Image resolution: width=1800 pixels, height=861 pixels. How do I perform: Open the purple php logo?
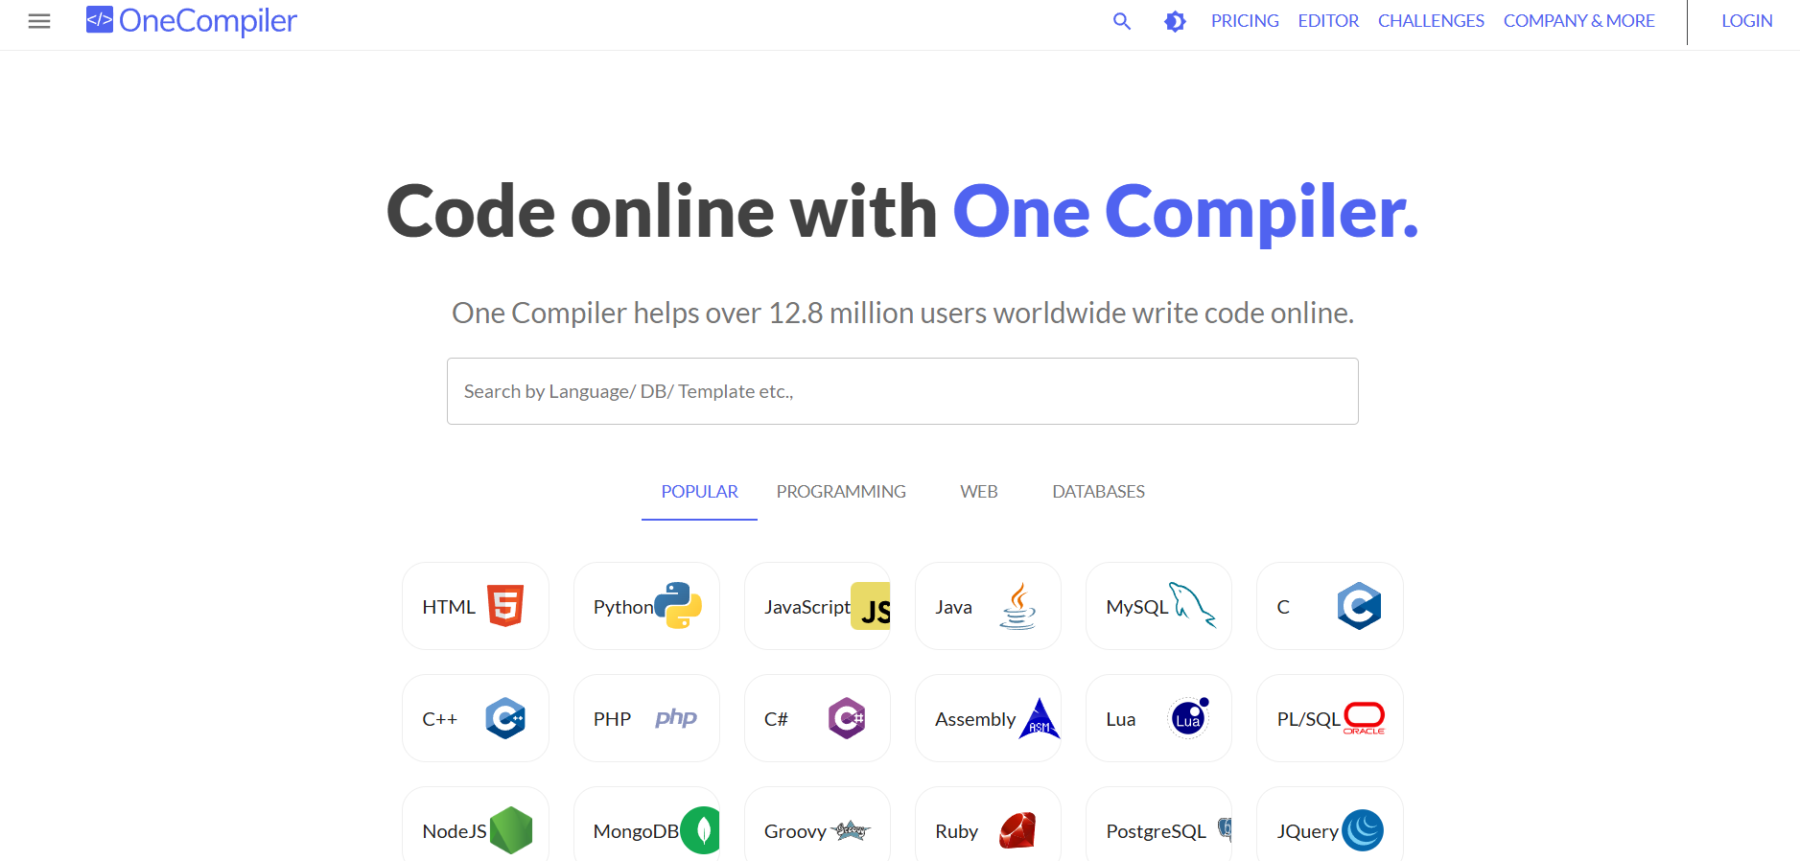[676, 718]
